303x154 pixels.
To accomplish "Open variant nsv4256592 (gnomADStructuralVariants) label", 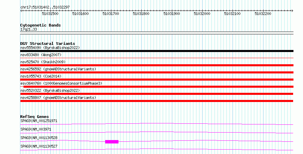I will (x=58, y=69).
